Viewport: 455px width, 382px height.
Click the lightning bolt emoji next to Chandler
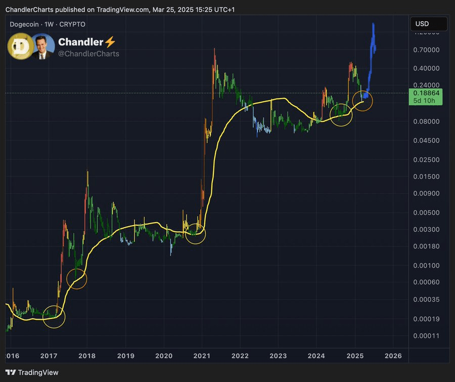coord(110,42)
